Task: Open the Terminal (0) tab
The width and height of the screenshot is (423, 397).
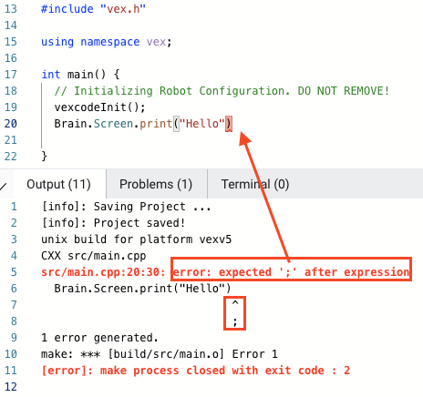Action: pos(255,184)
